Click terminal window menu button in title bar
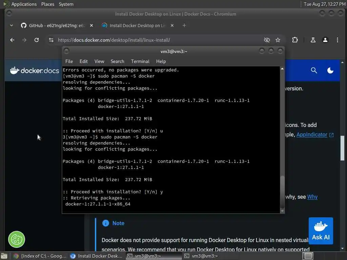The width and height of the screenshot is (347, 260). [66, 51]
